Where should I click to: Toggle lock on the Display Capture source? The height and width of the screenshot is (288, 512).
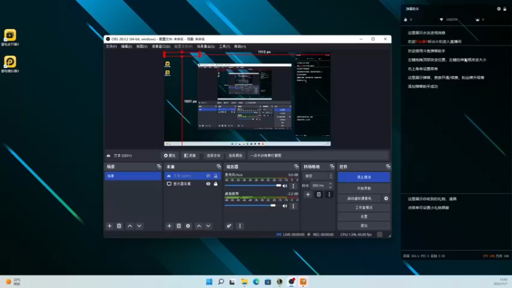pyautogui.click(x=216, y=184)
